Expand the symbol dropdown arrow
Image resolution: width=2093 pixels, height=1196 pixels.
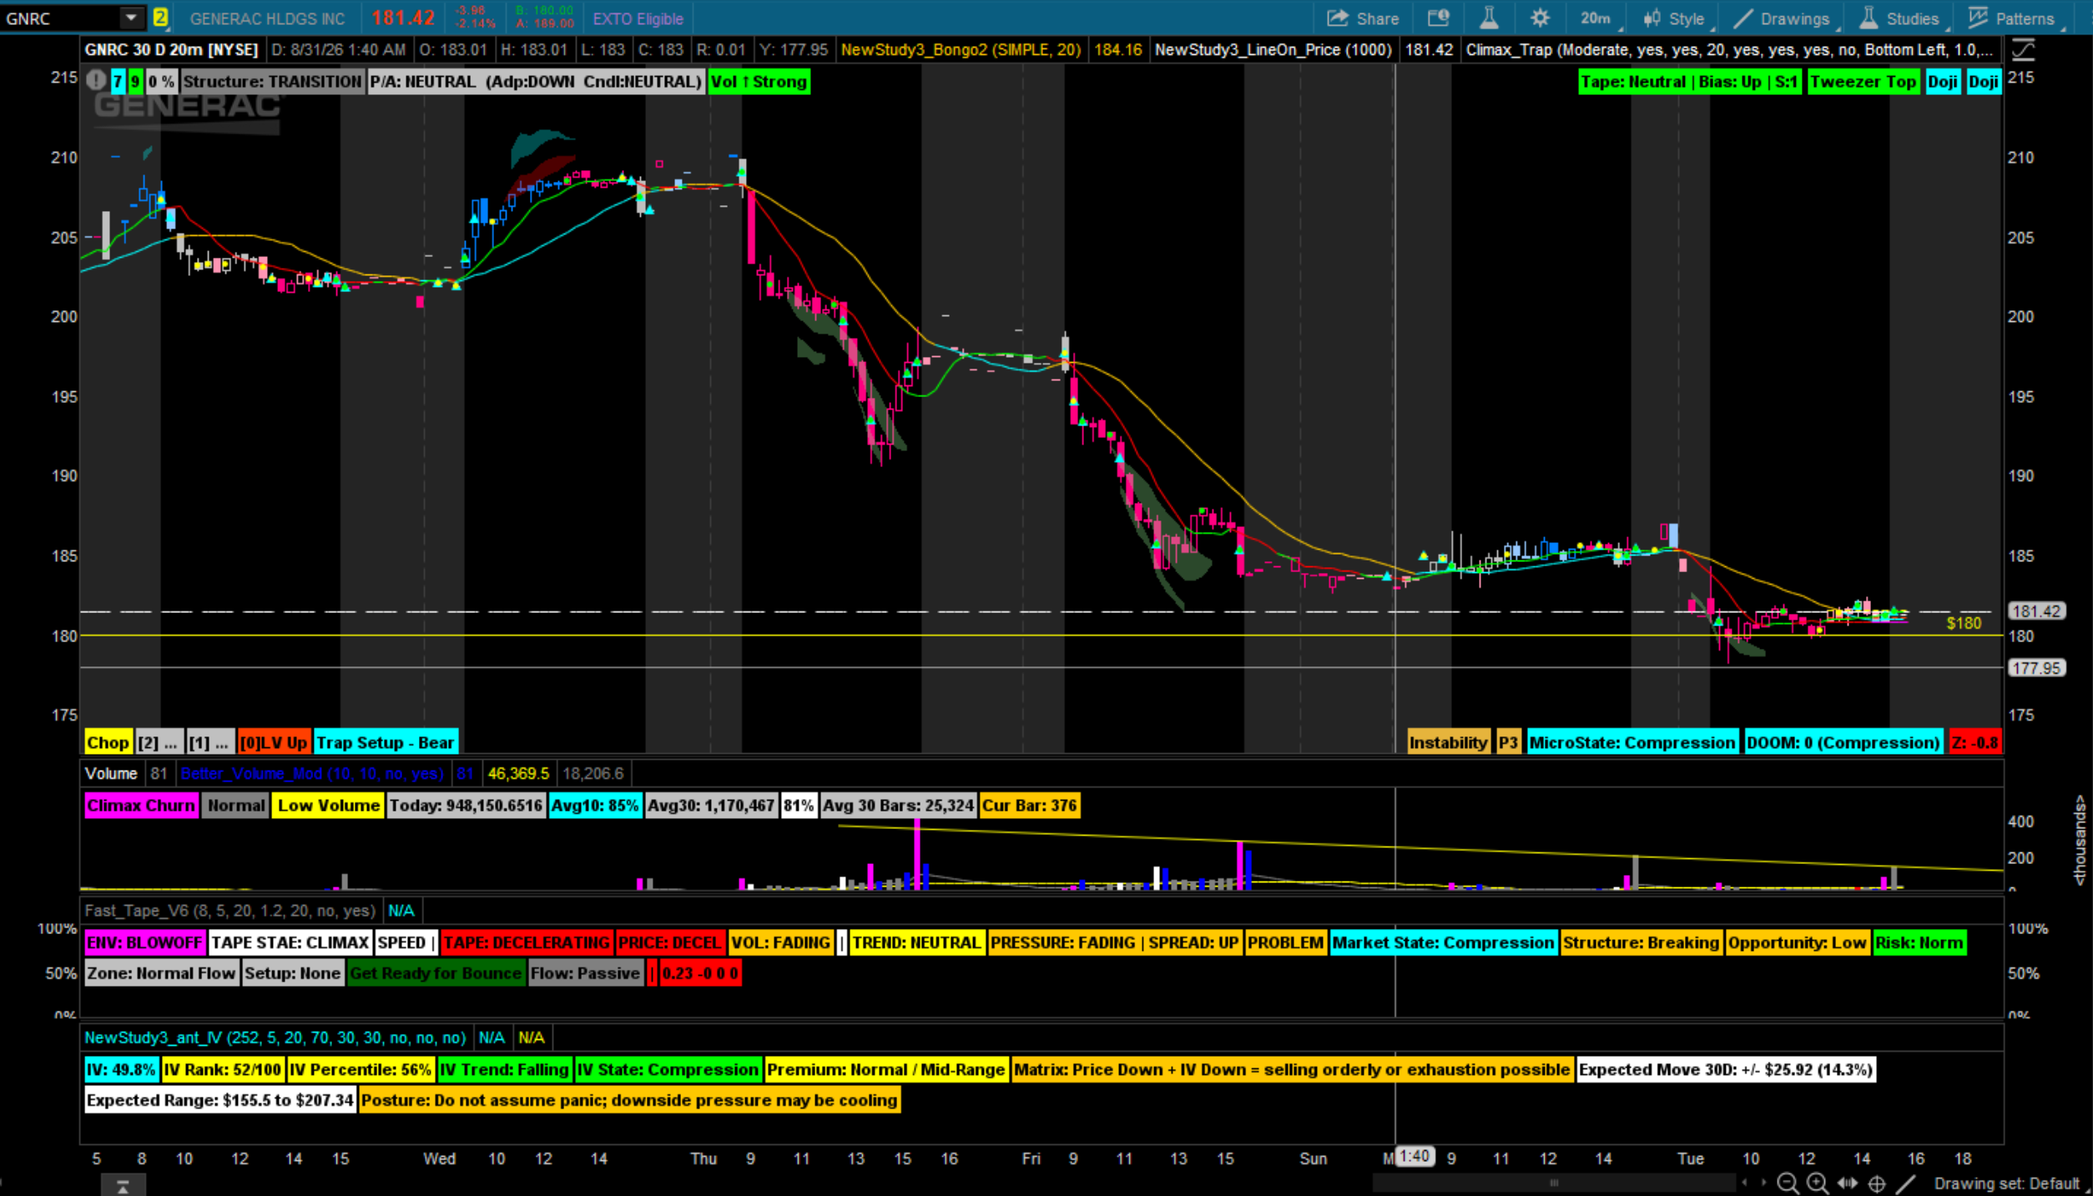click(131, 18)
